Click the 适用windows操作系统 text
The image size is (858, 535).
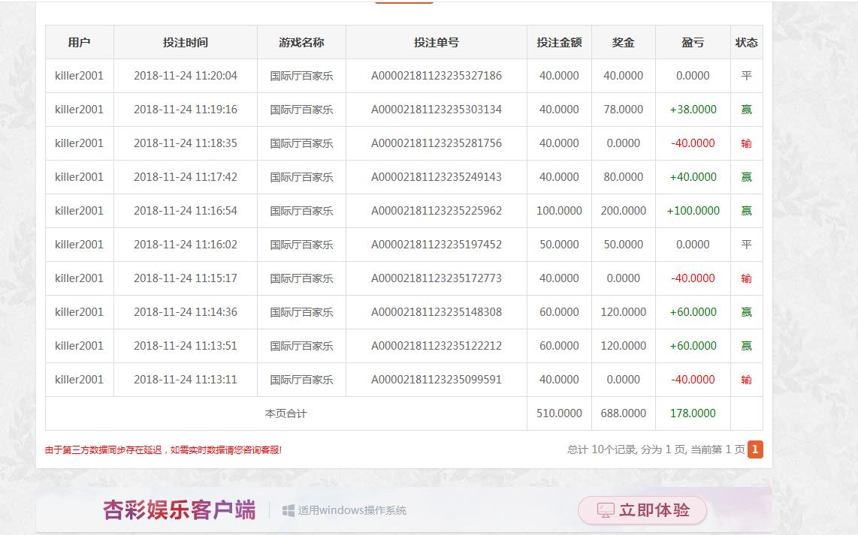click(x=352, y=510)
